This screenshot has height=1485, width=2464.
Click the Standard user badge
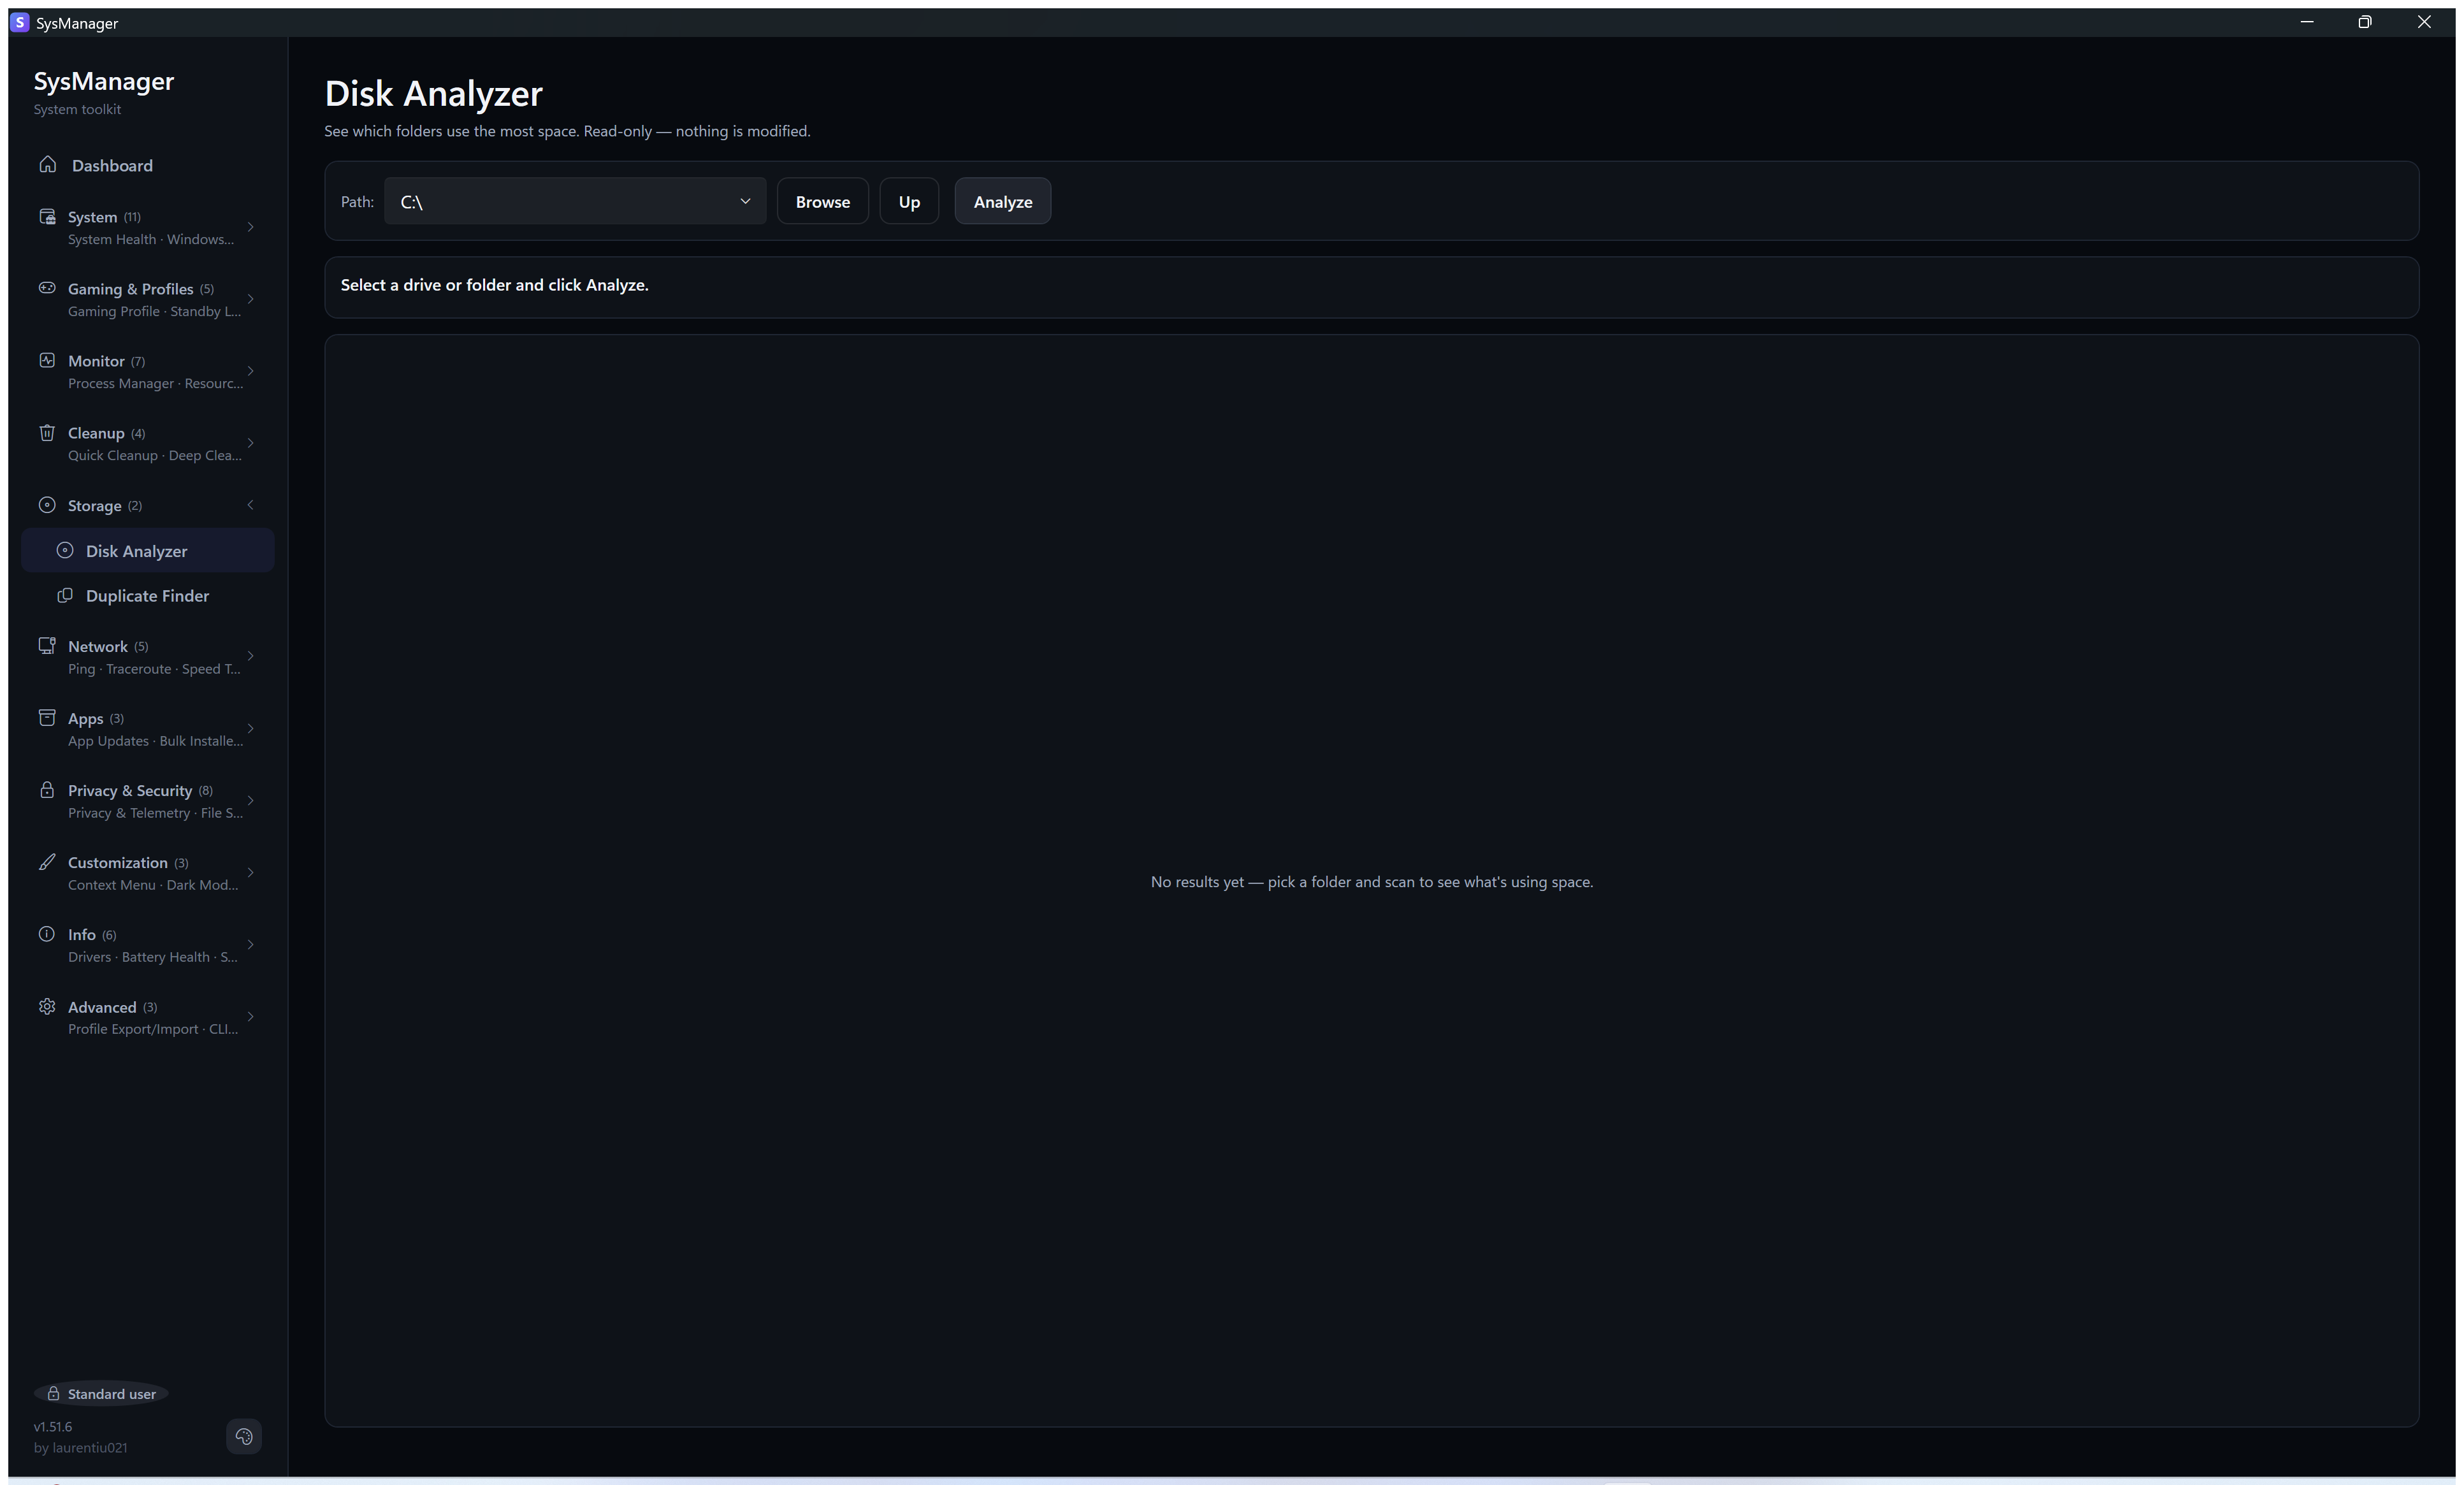pos(101,1393)
